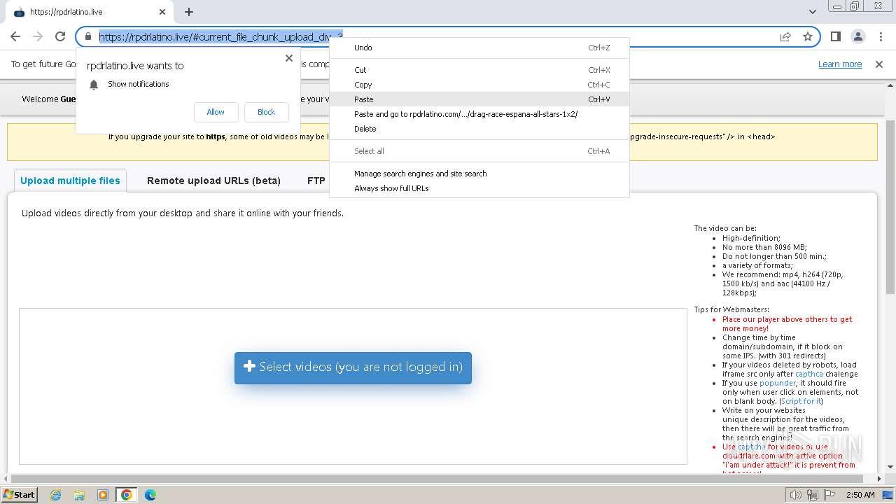Screen dimensions: 896x504
Task: Launch Microsoft Edge from the taskbar
Action: click(150, 495)
